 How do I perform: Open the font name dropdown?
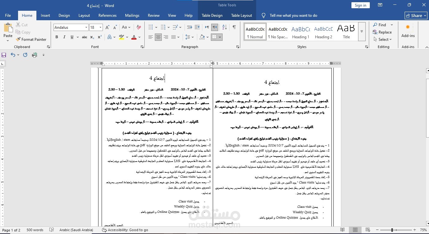pyautogui.click(x=86, y=28)
